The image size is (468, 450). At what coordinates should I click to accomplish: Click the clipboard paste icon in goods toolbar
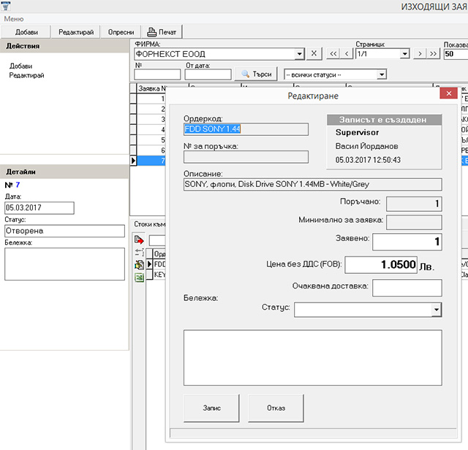pos(139,264)
